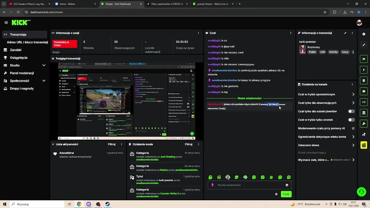The width and height of the screenshot is (370, 208).
Task: Click the green wrench sidebar icon
Action: [364, 124]
